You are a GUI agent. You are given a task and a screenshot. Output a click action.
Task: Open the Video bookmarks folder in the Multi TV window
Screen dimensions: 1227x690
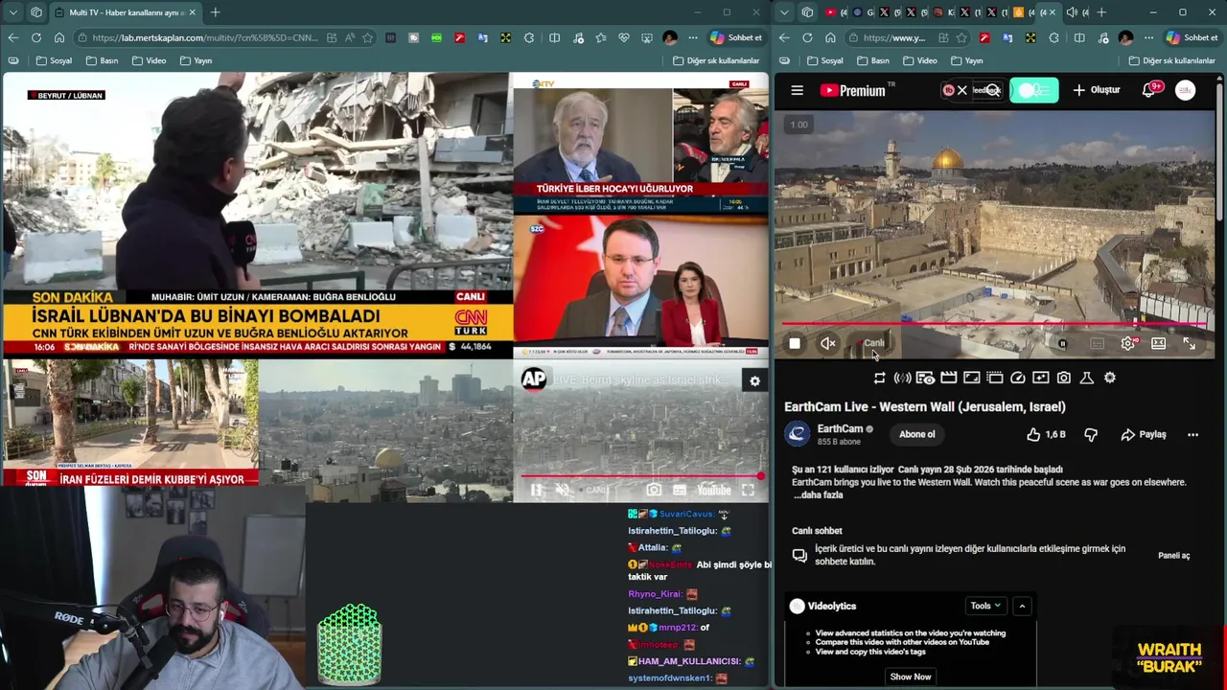click(149, 60)
